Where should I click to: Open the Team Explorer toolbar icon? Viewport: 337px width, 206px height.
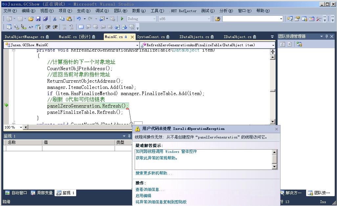coord(304,19)
